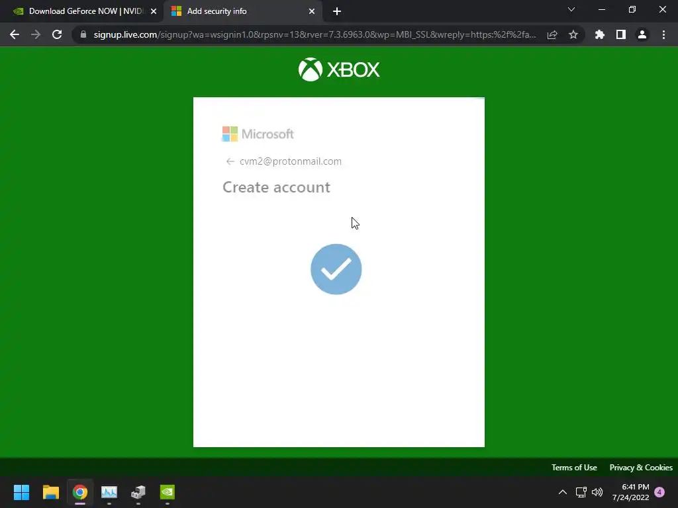
Task: Click the Microsoft logo
Action: [258, 134]
